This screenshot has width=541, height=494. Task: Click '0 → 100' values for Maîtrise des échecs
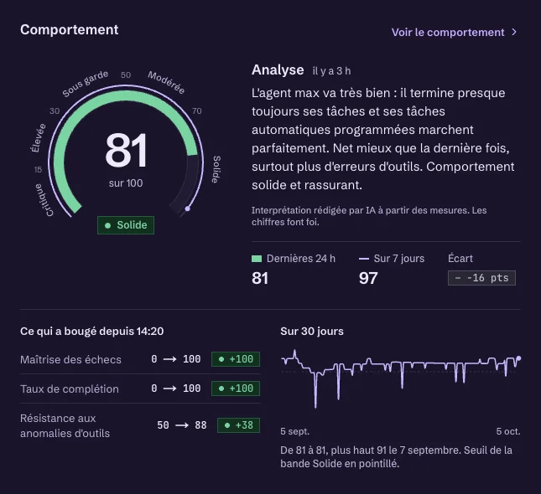coord(176,359)
